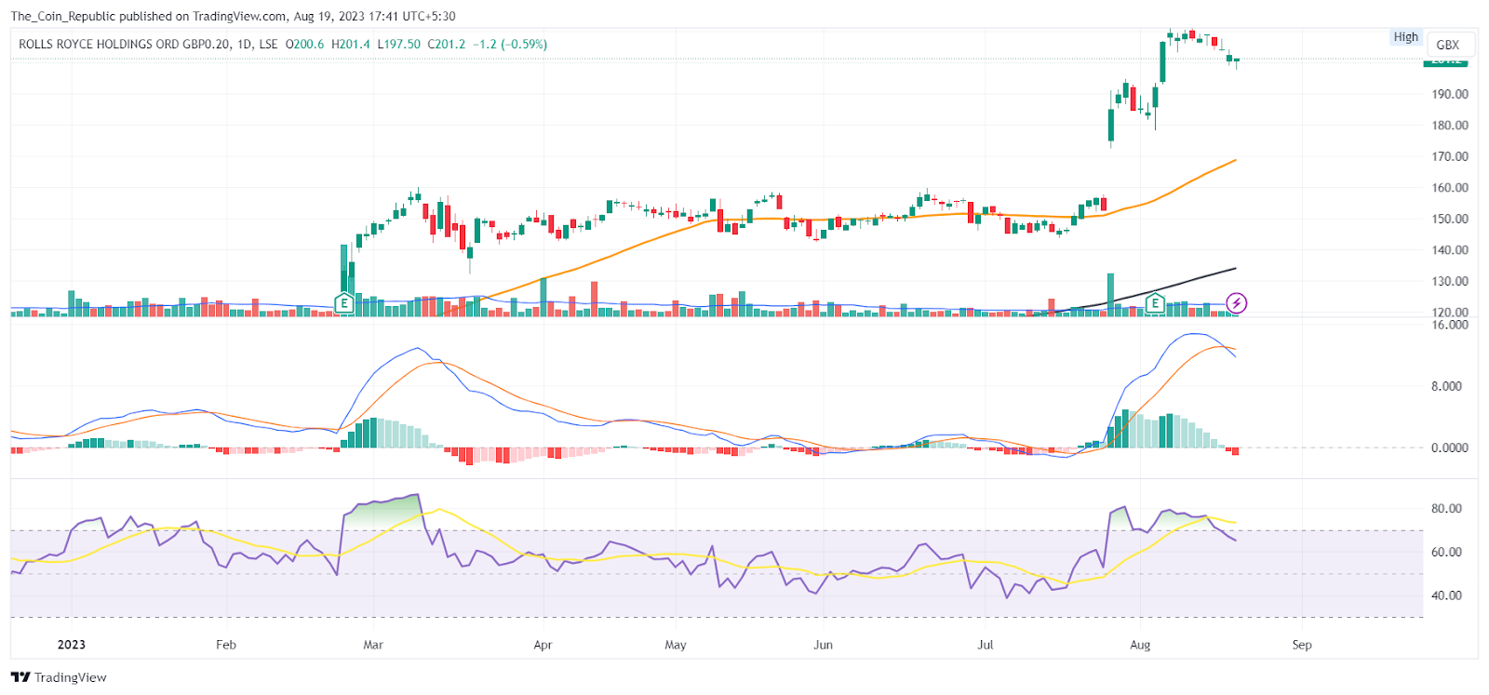Viewport: 1489px width, 695px height.
Task: Click the ROLLS ROYCE HOLDINGS symbol title
Action: coord(125,44)
